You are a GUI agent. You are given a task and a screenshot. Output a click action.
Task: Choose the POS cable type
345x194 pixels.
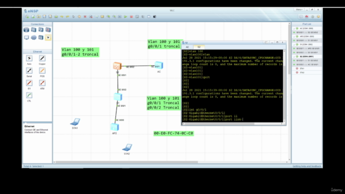[x=42, y=71]
